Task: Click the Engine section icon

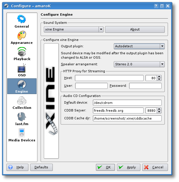Action: click(x=22, y=84)
